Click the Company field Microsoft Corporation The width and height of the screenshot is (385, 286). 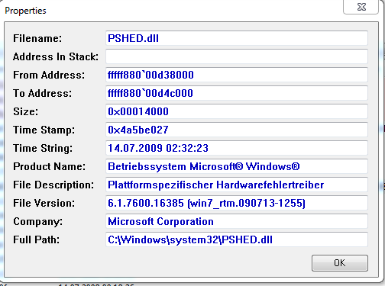237,221
